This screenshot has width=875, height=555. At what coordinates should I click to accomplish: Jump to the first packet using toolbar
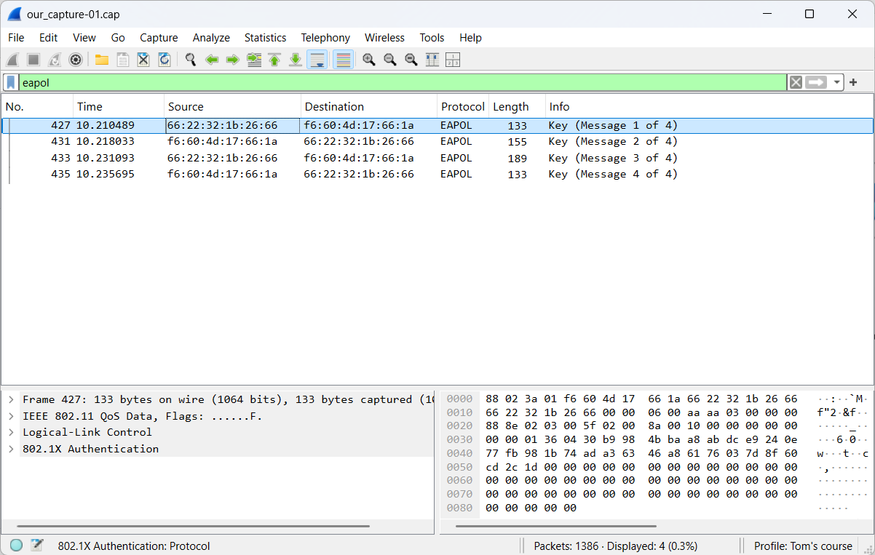pos(274,60)
